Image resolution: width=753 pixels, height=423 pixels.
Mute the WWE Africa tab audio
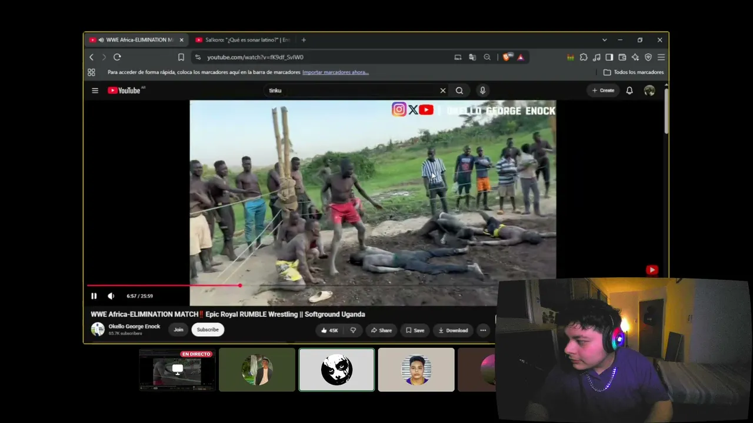101,40
